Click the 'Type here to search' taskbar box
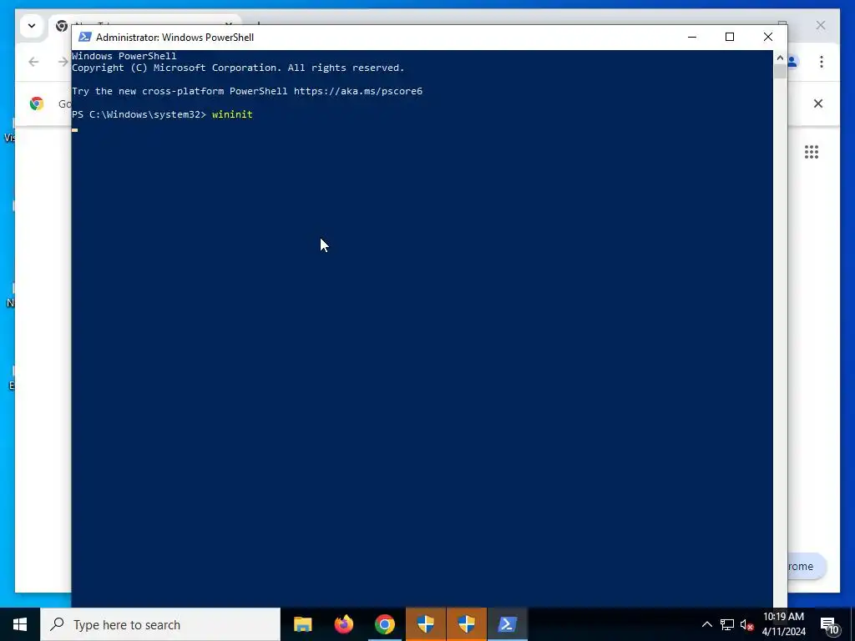The height and width of the screenshot is (641, 855). (x=160, y=624)
